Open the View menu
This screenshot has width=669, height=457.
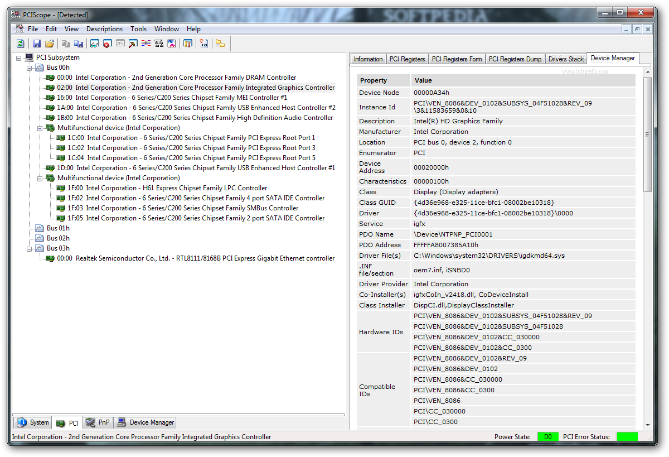coord(71,29)
